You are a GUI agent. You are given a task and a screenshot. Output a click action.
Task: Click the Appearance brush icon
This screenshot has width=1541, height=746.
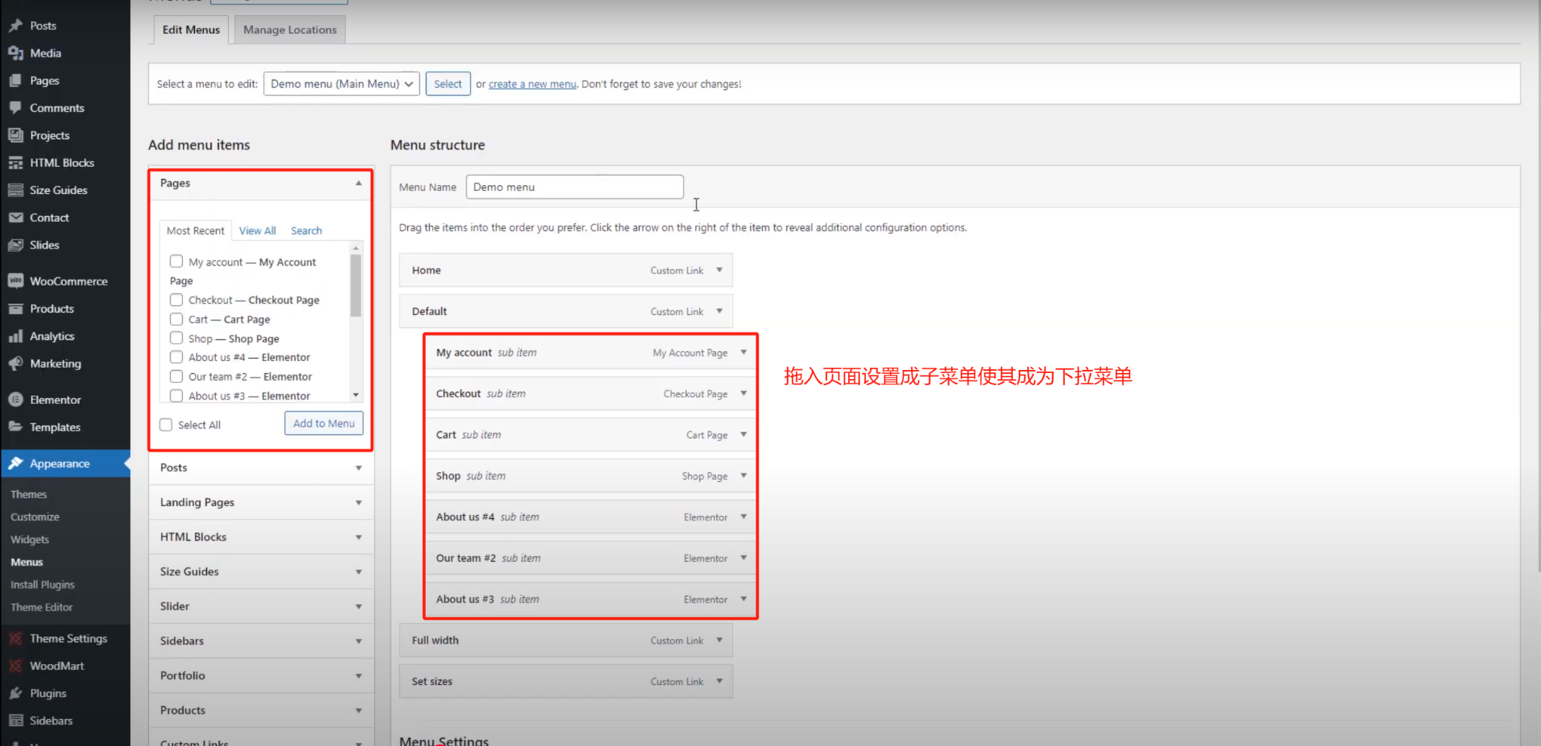point(16,463)
